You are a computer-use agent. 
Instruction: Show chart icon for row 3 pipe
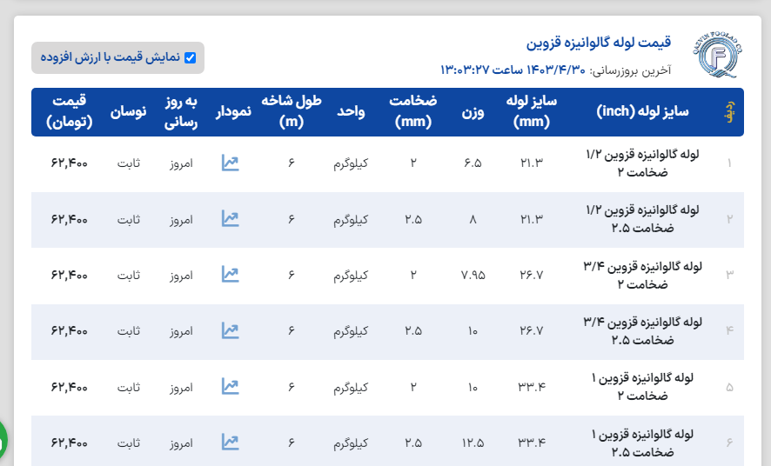(230, 275)
